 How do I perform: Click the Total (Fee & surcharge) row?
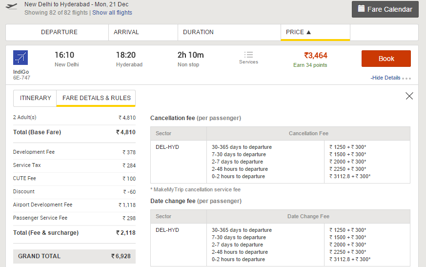point(75,233)
